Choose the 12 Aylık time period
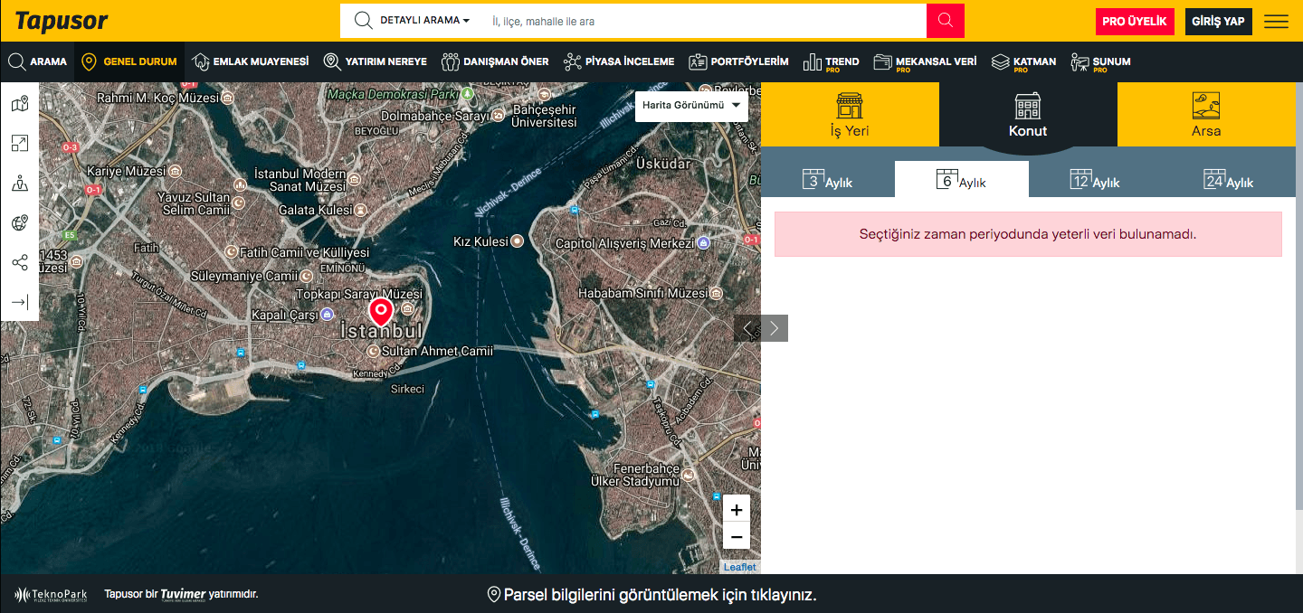The width and height of the screenshot is (1303, 613). pyautogui.click(x=1095, y=180)
